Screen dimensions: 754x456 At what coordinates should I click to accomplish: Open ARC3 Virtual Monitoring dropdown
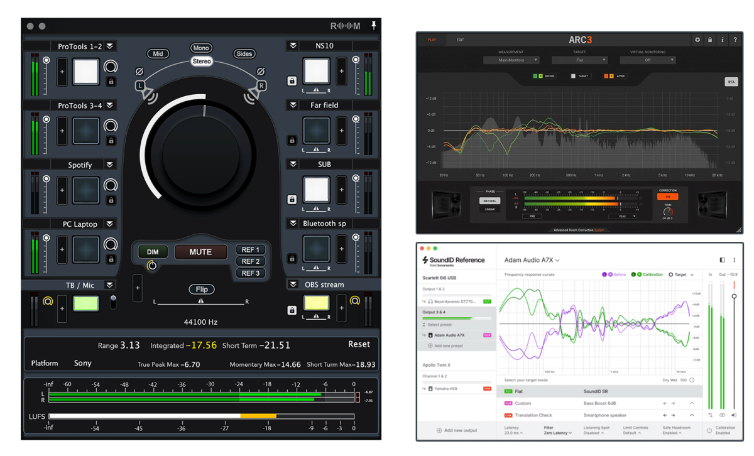648,60
